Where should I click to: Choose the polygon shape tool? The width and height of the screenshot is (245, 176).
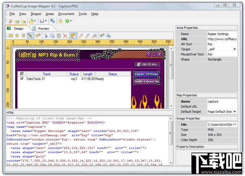(24, 36)
